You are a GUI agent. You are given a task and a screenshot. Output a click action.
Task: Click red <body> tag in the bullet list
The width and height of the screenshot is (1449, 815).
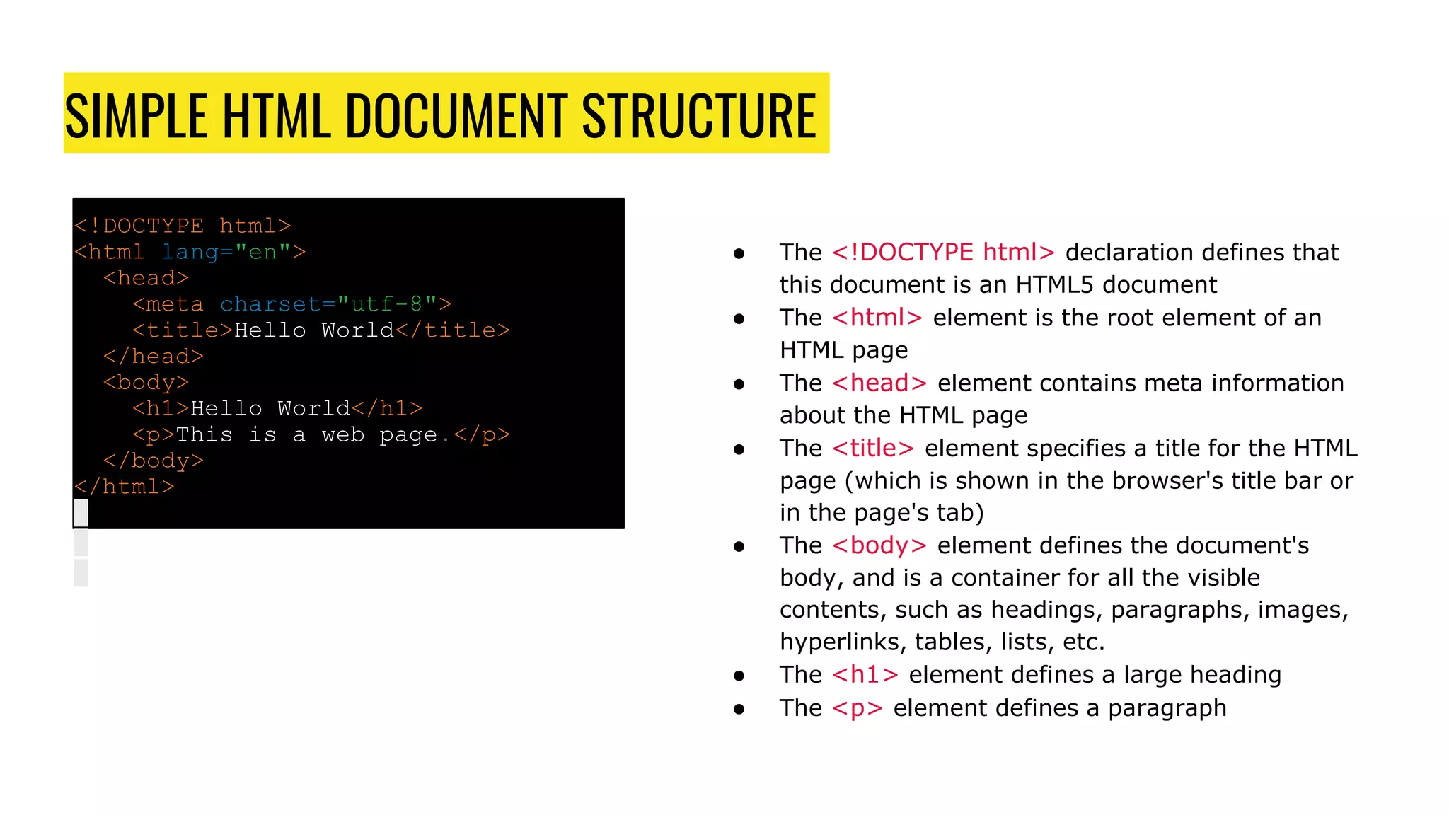click(879, 545)
